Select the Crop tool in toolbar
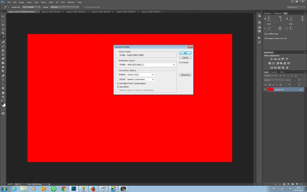The height and width of the screenshot is (192, 307). pos(3,33)
